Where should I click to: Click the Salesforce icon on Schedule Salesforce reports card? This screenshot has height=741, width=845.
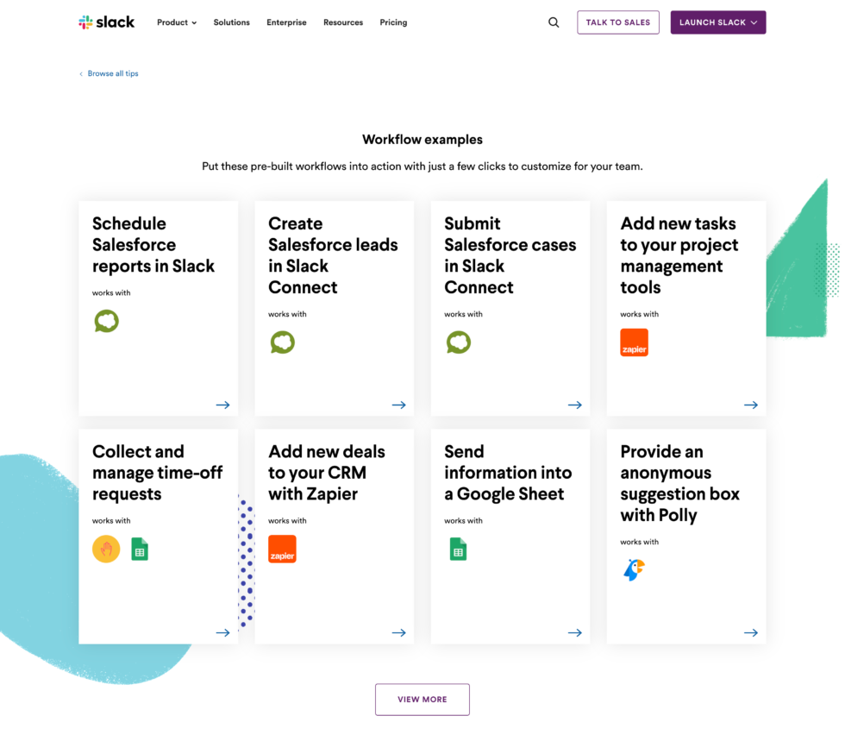pyautogui.click(x=106, y=320)
